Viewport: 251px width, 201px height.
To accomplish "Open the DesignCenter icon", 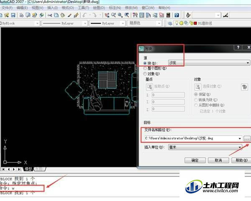I will coord(142,15).
